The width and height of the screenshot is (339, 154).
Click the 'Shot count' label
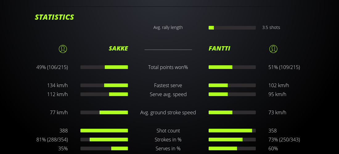point(168,131)
